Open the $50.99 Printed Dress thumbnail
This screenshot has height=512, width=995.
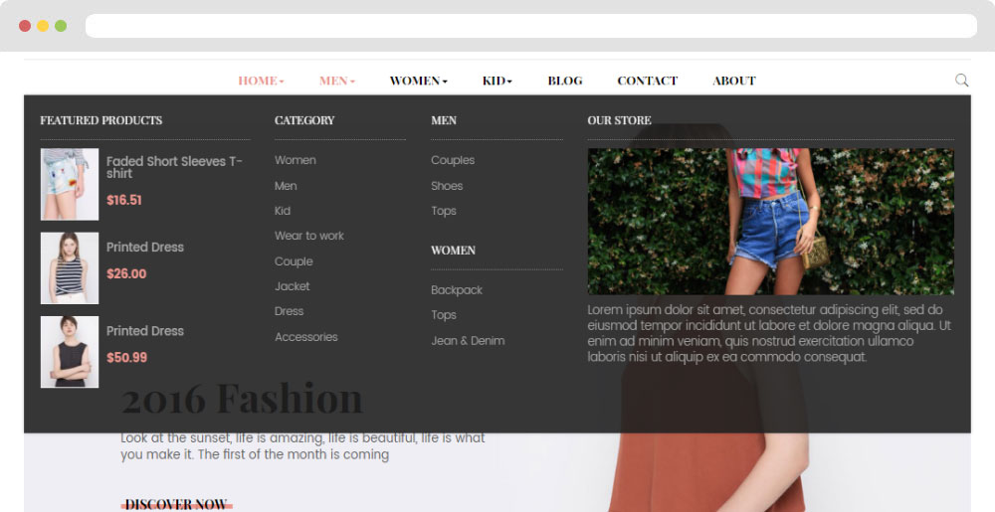[x=70, y=352]
